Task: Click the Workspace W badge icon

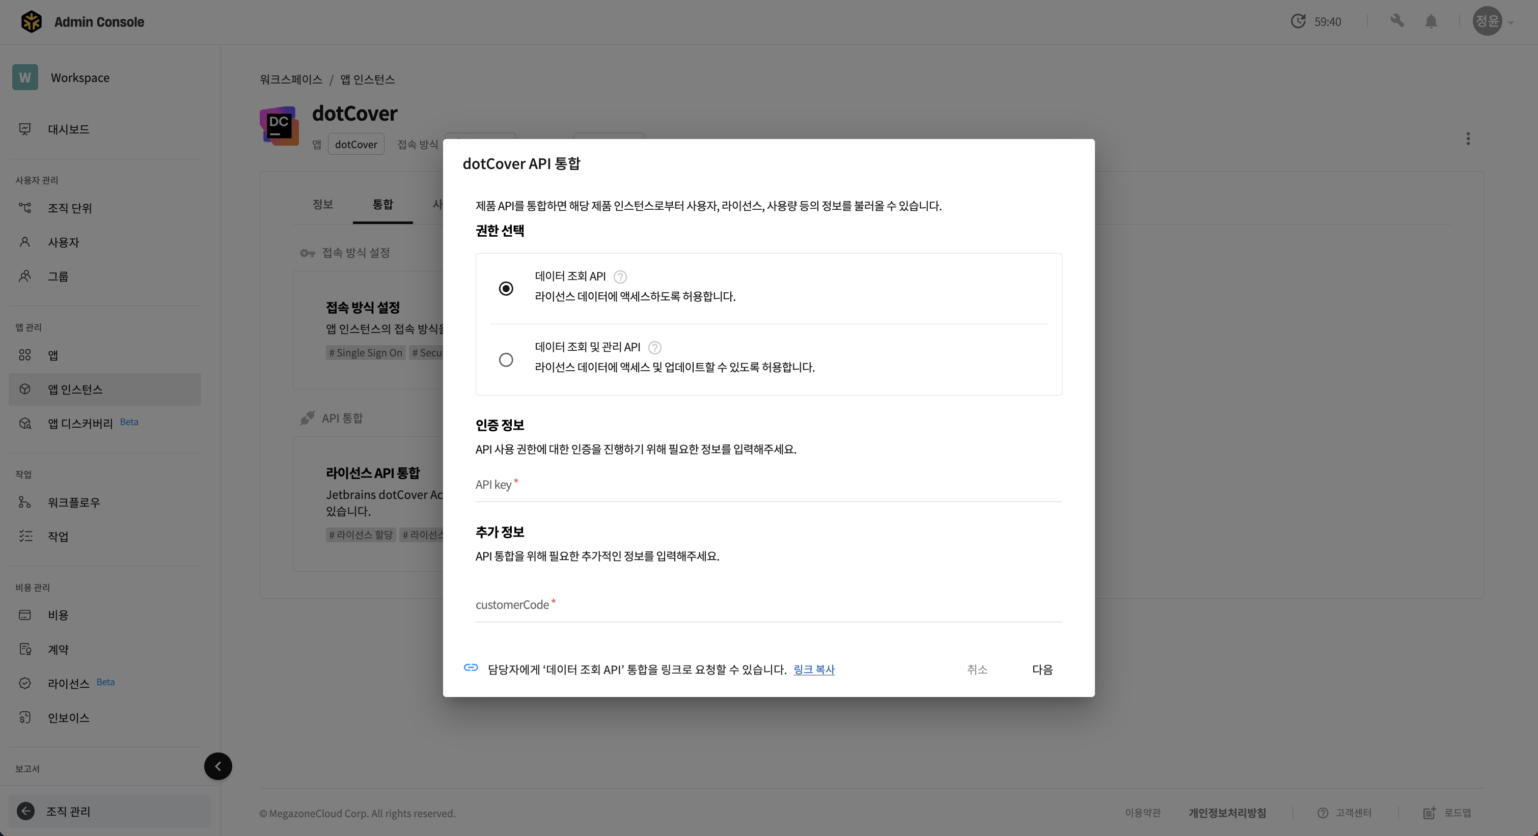Action: click(25, 77)
